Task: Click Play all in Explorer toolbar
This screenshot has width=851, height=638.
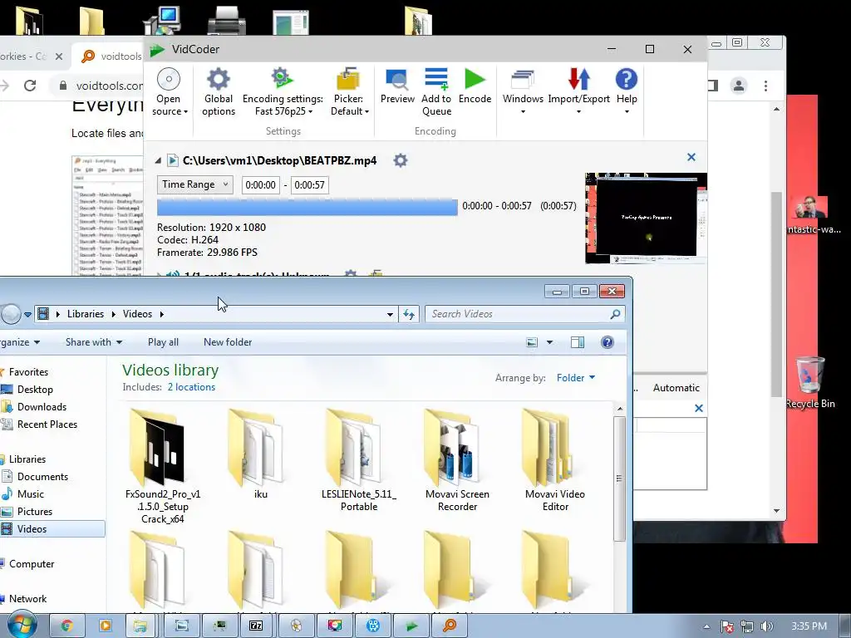Action: 163,342
